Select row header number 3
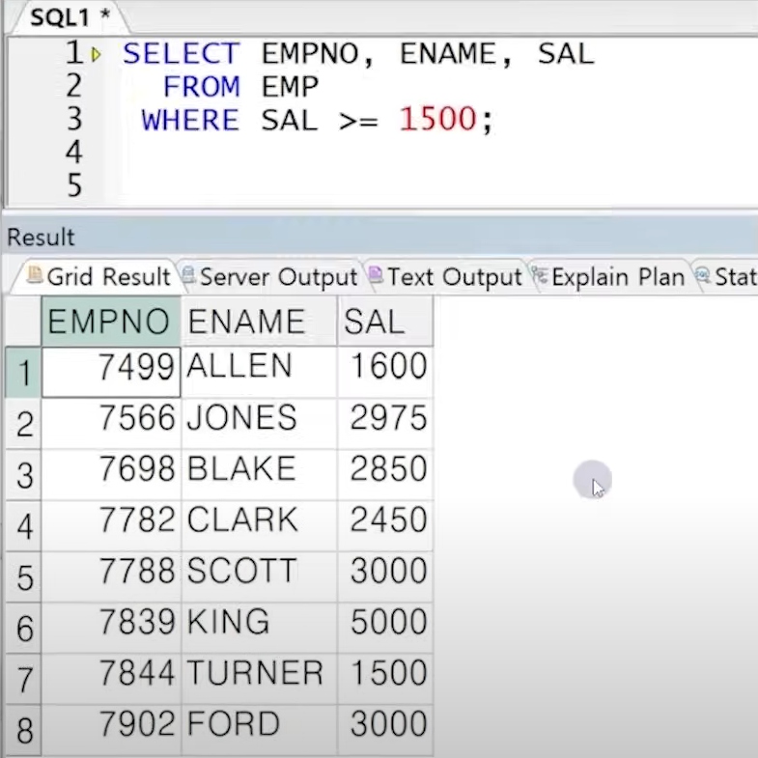Image resolution: width=758 pixels, height=758 pixels. [x=23, y=475]
